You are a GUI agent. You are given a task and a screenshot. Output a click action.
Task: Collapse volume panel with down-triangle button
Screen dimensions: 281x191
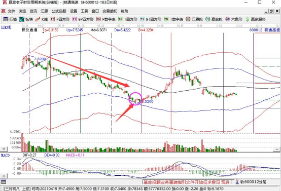[x=4, y=149]
